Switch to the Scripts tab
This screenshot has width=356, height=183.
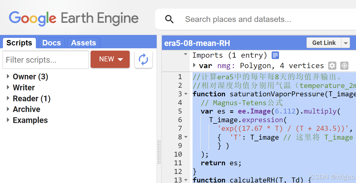coord(19,43)
